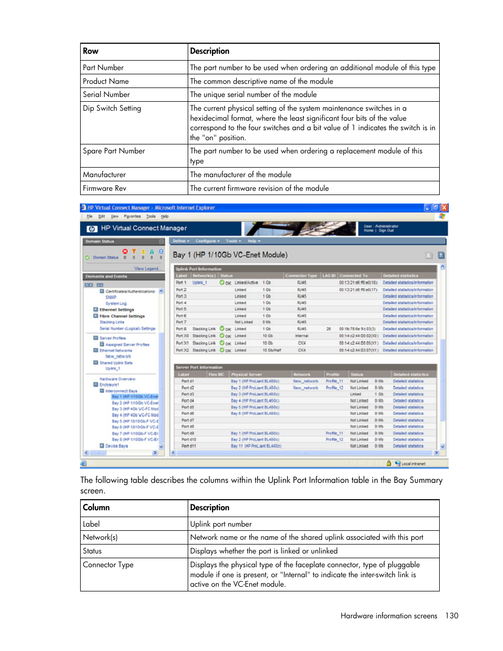
Task: Open Bay 11 (HP ProLiant BL460c) server link
Action: [x=256, y=446]
